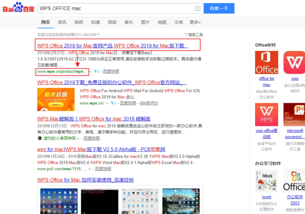Open the iwork link
The width and height of the screenshot is (305, 214).
[x=266, y=197]
